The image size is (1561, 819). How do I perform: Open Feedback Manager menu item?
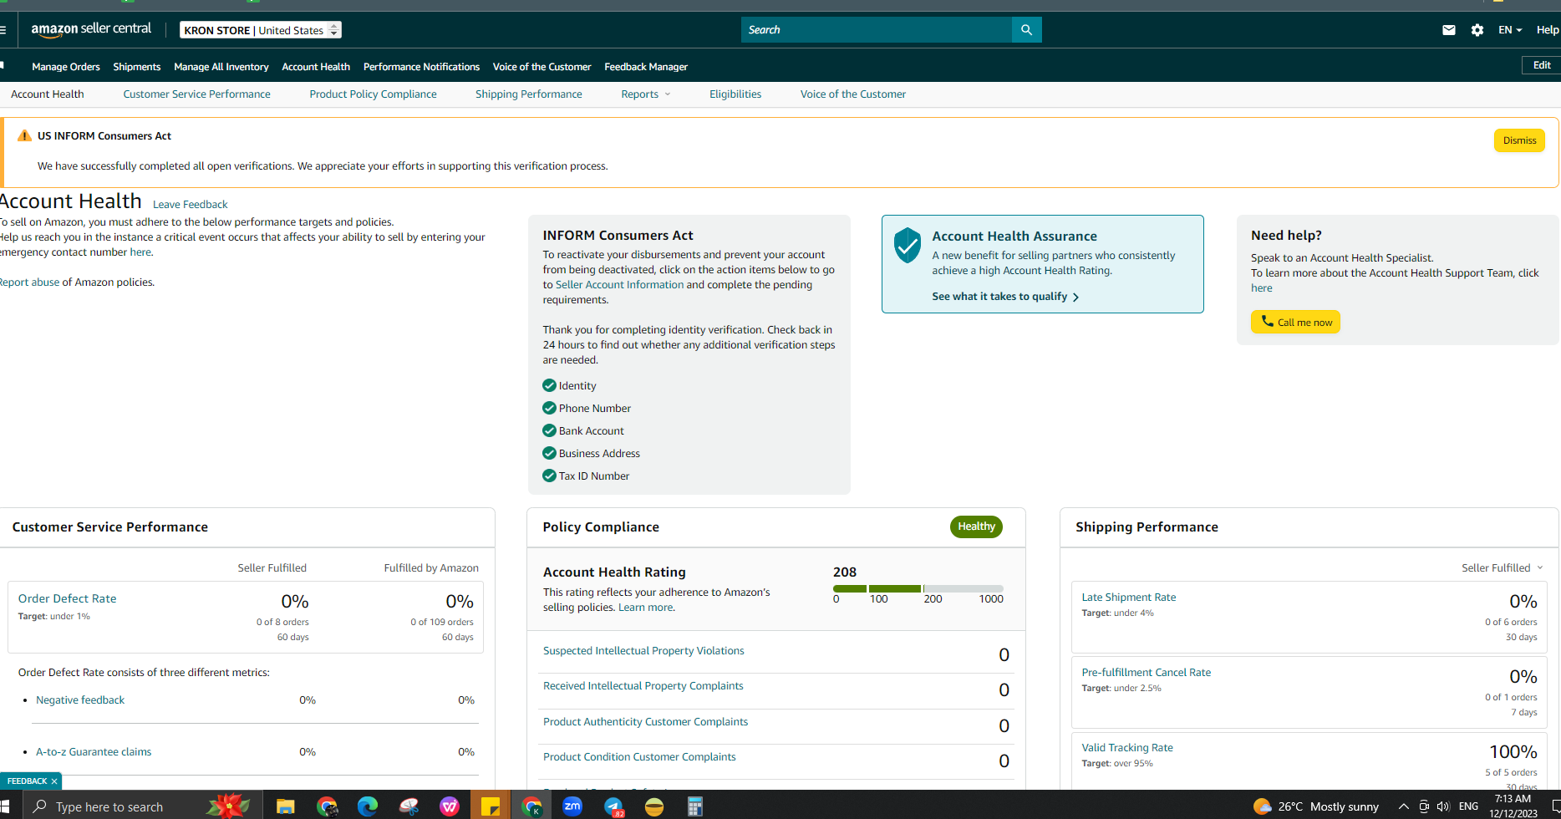click(x=646, y=67)
